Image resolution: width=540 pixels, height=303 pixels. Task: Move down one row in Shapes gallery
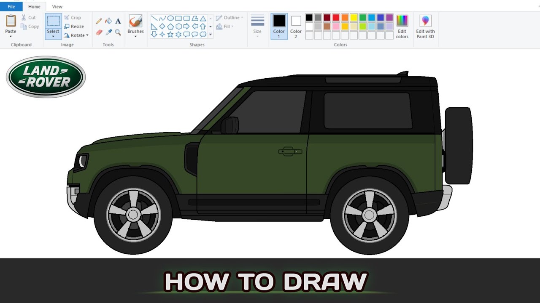click(x=211, y=26)
